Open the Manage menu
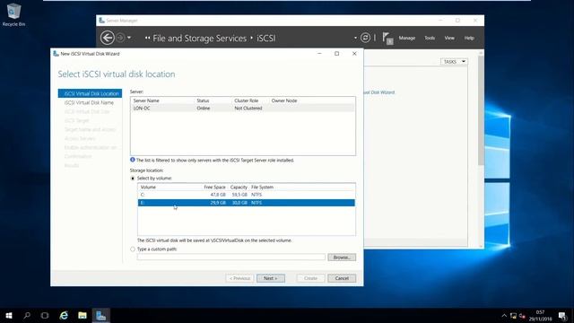The height and width of the screenshot is (323, 574). (x=406, y=38)
